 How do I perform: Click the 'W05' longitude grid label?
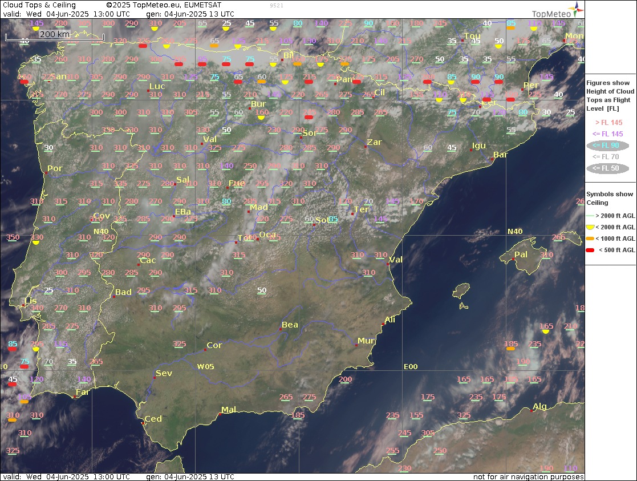205,367
